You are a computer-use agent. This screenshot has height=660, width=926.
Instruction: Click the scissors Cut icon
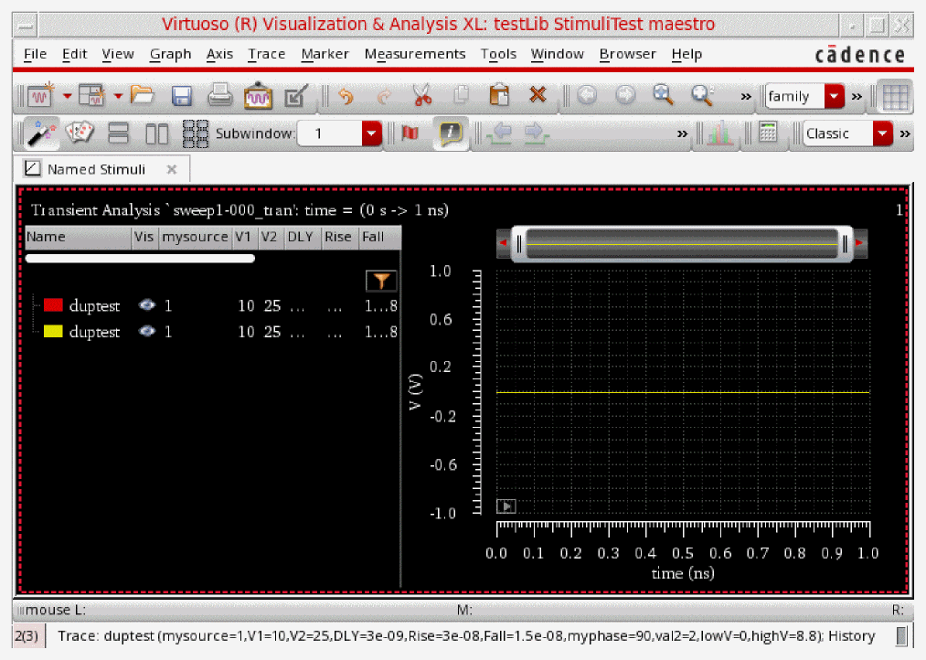click(x=421, y=96)
